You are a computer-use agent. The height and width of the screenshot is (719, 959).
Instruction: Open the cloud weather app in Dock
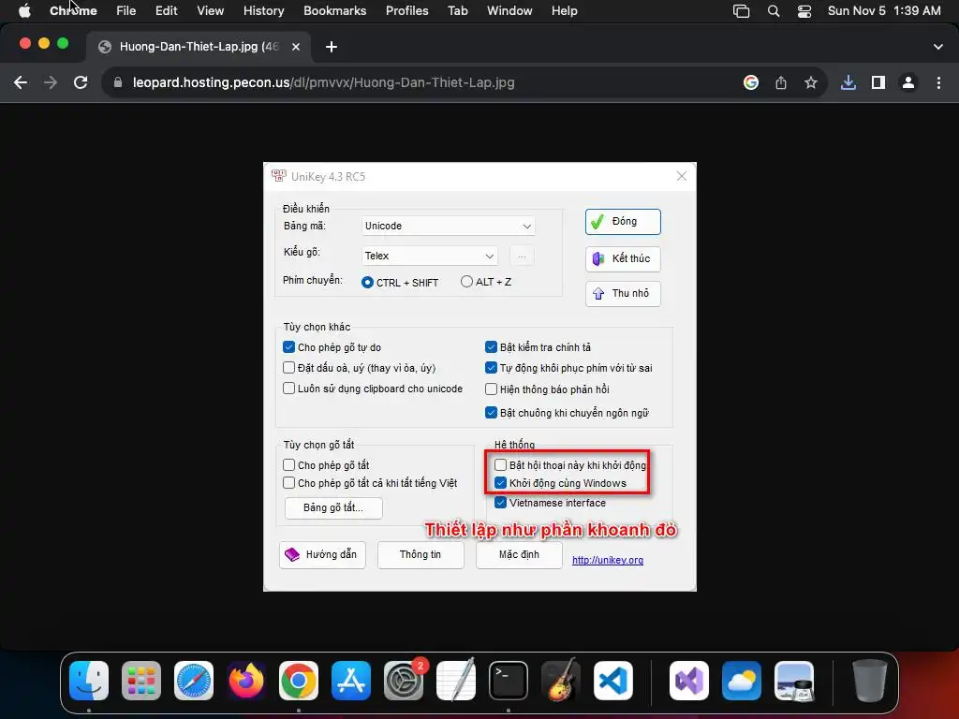[x=742, y=681]
